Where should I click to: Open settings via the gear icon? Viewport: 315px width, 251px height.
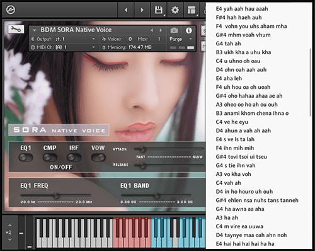[x=175, y=10]
